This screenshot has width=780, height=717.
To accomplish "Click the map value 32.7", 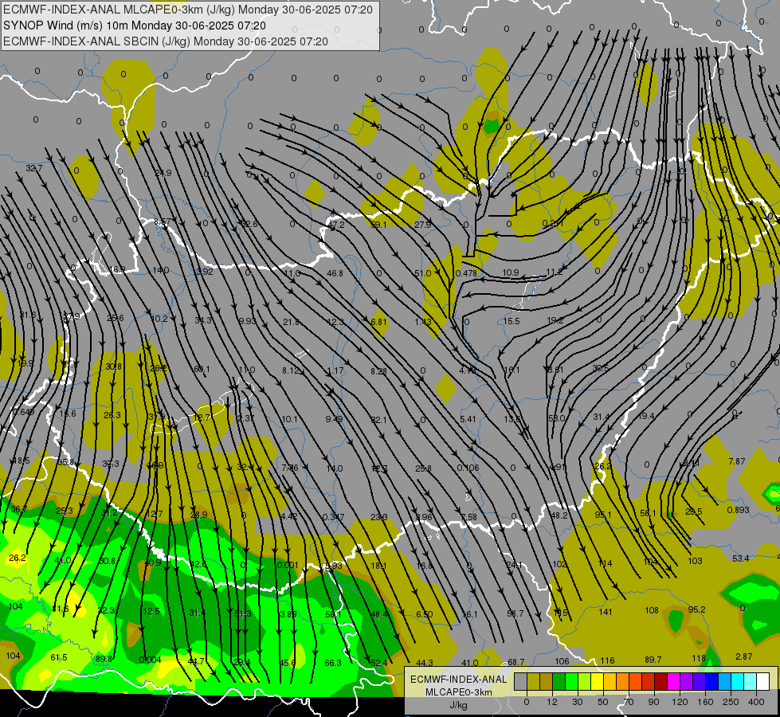I will pos(33,168).
